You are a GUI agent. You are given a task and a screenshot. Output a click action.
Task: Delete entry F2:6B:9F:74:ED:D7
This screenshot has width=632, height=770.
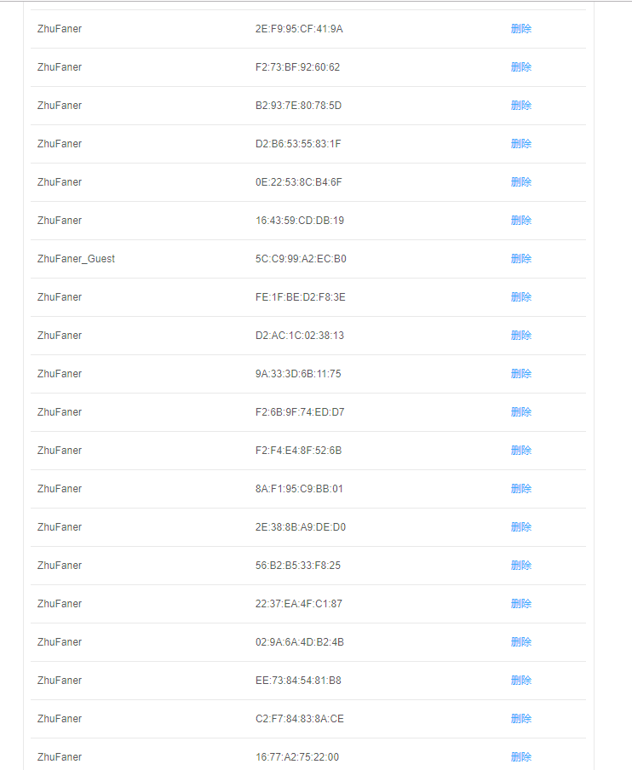(520, 412)
